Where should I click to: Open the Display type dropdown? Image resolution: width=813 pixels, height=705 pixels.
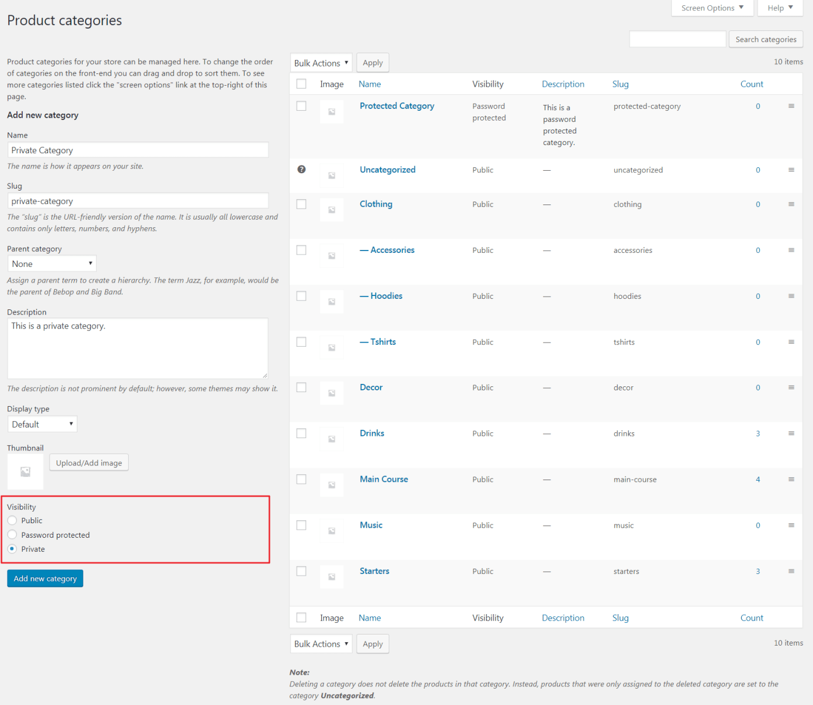[x=42, y=424]
